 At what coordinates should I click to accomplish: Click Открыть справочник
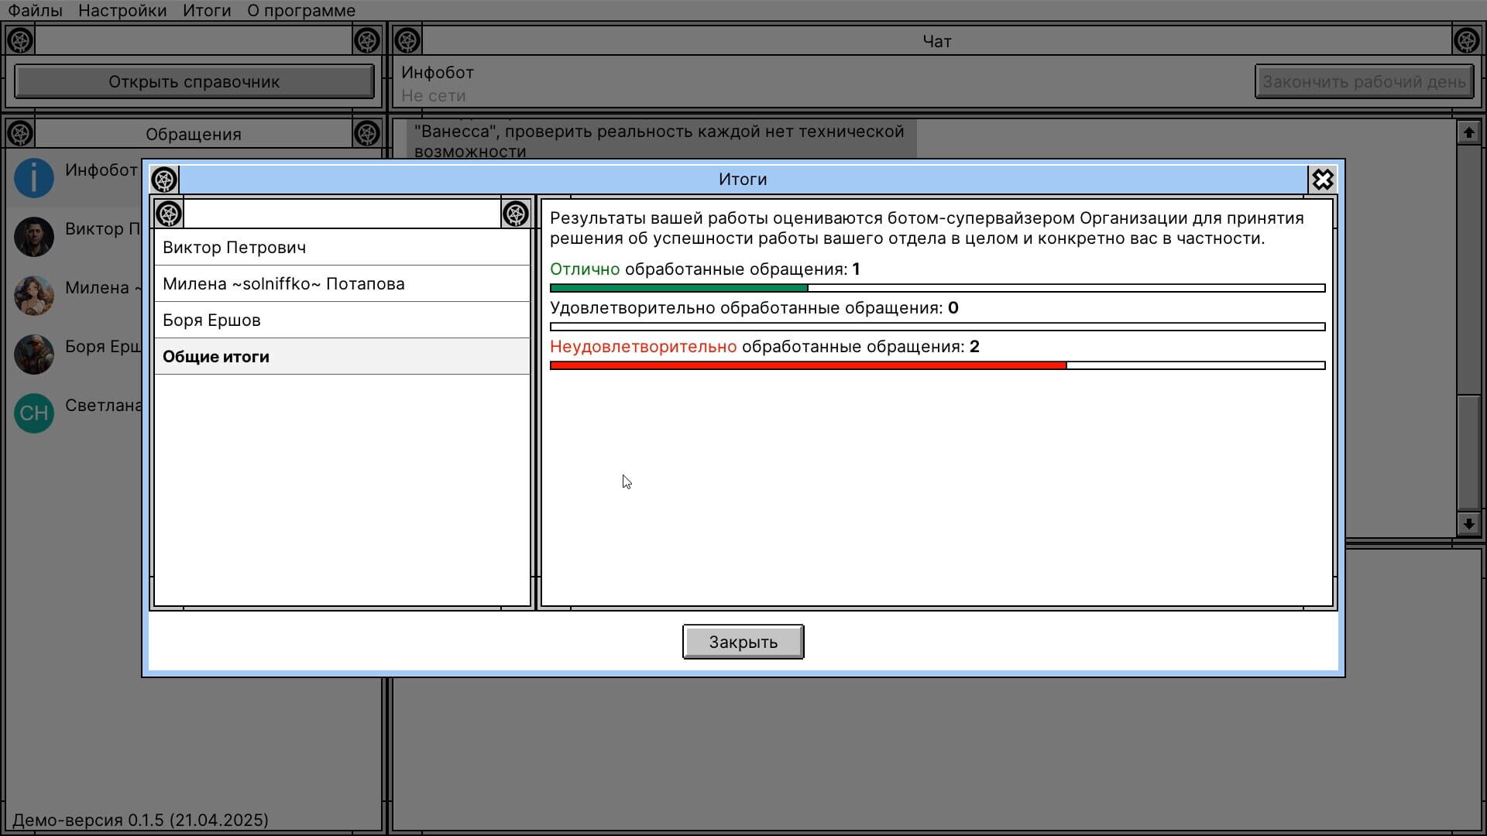click(x=194, y=81)
